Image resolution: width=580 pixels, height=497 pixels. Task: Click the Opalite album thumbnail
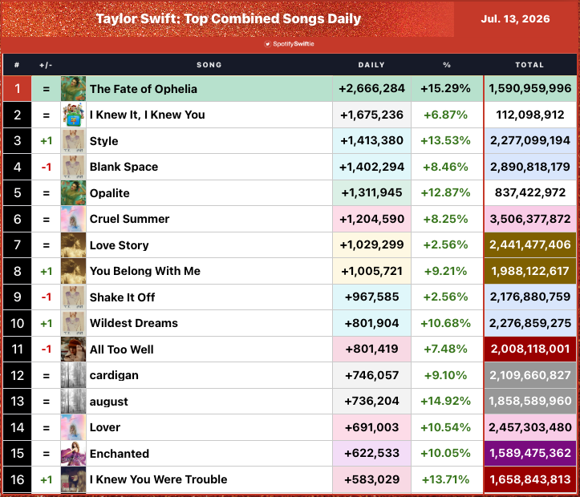(73, 193)
